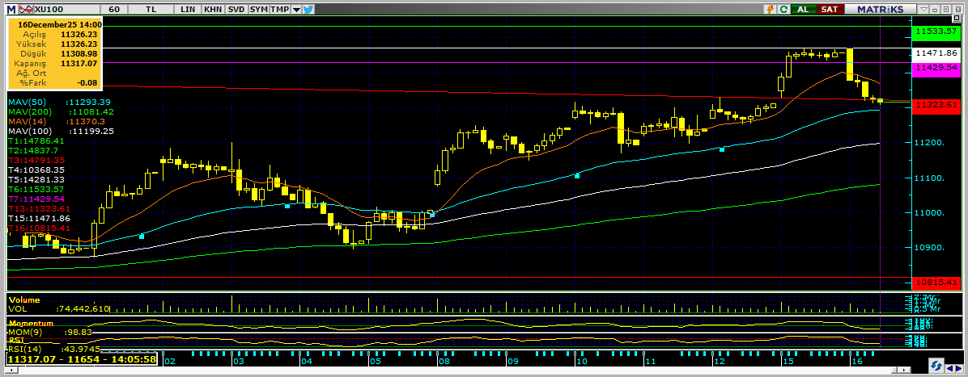Toggle the KHN option in toolbar
The height and width of the screenshot is (377, 968).
coord(213,9)
